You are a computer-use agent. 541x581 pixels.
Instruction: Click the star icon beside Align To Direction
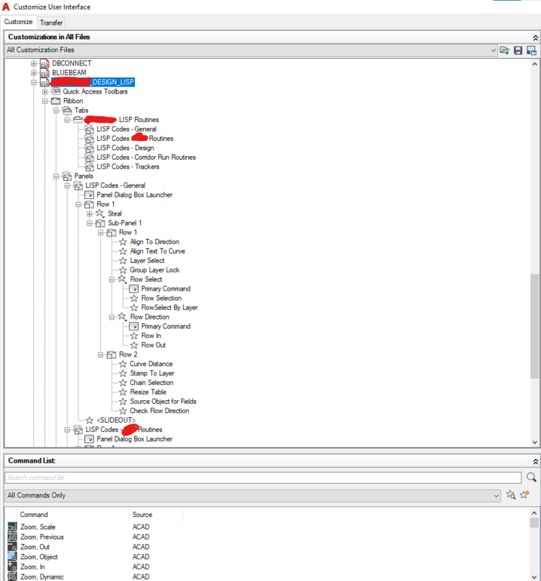pyautogui.click(x=123, y=242)
